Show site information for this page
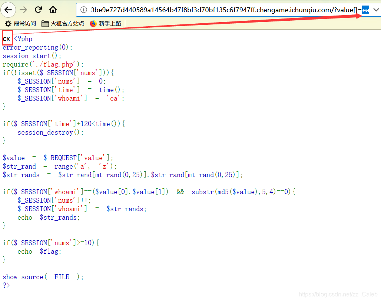Image resolution: width=381 pixels, height=301 pixels. [x=84, y=10]
